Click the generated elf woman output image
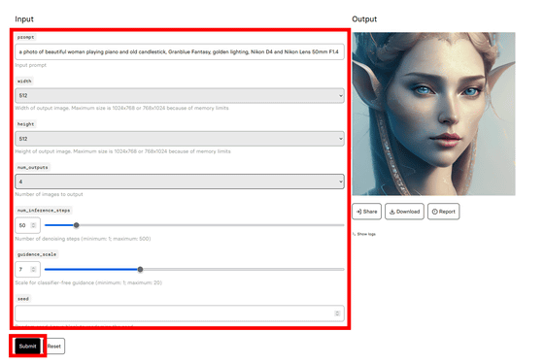The image size is (544, 363). 433,114
